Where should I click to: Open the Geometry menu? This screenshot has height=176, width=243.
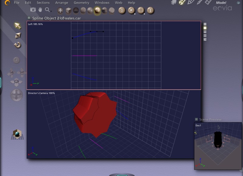point(81,3)
